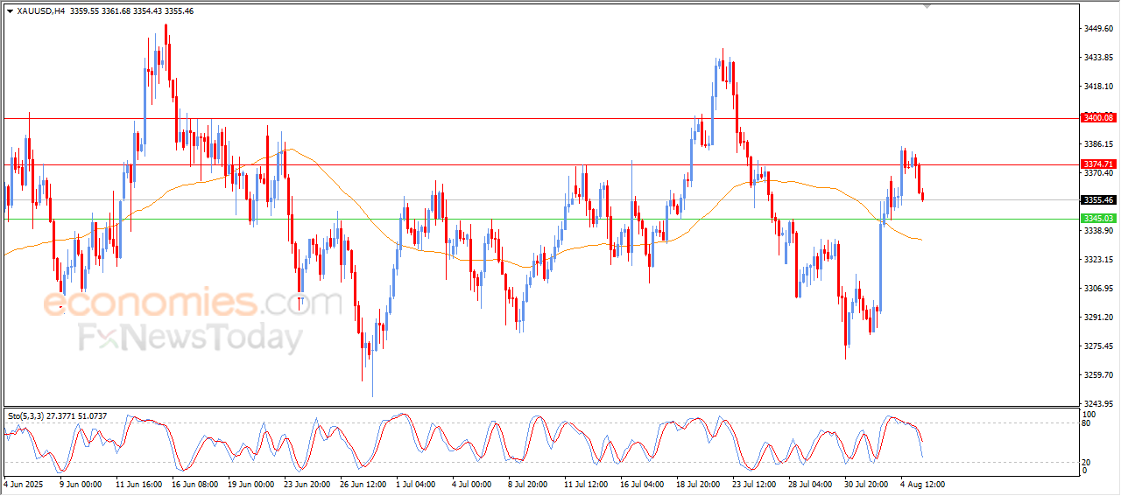This screenshot has height=496, width=1121.
Task: Click the chart shift marker at top right
Action: 929,6
